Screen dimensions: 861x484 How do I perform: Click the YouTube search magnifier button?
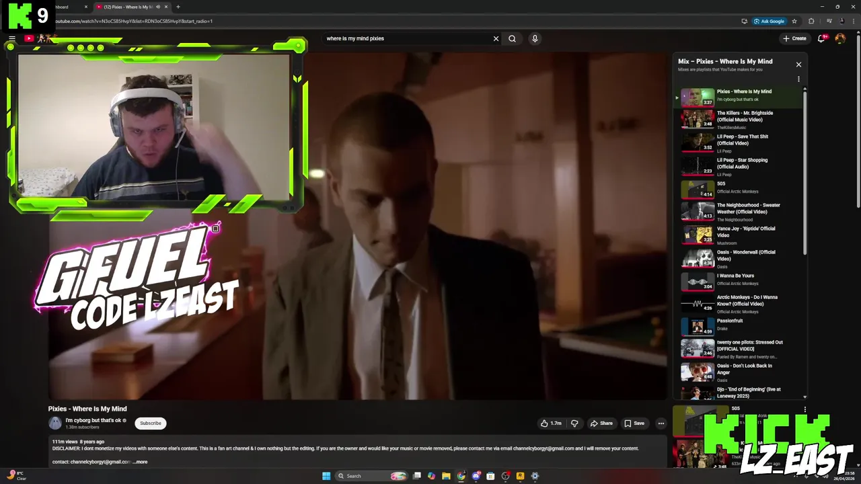512,38
